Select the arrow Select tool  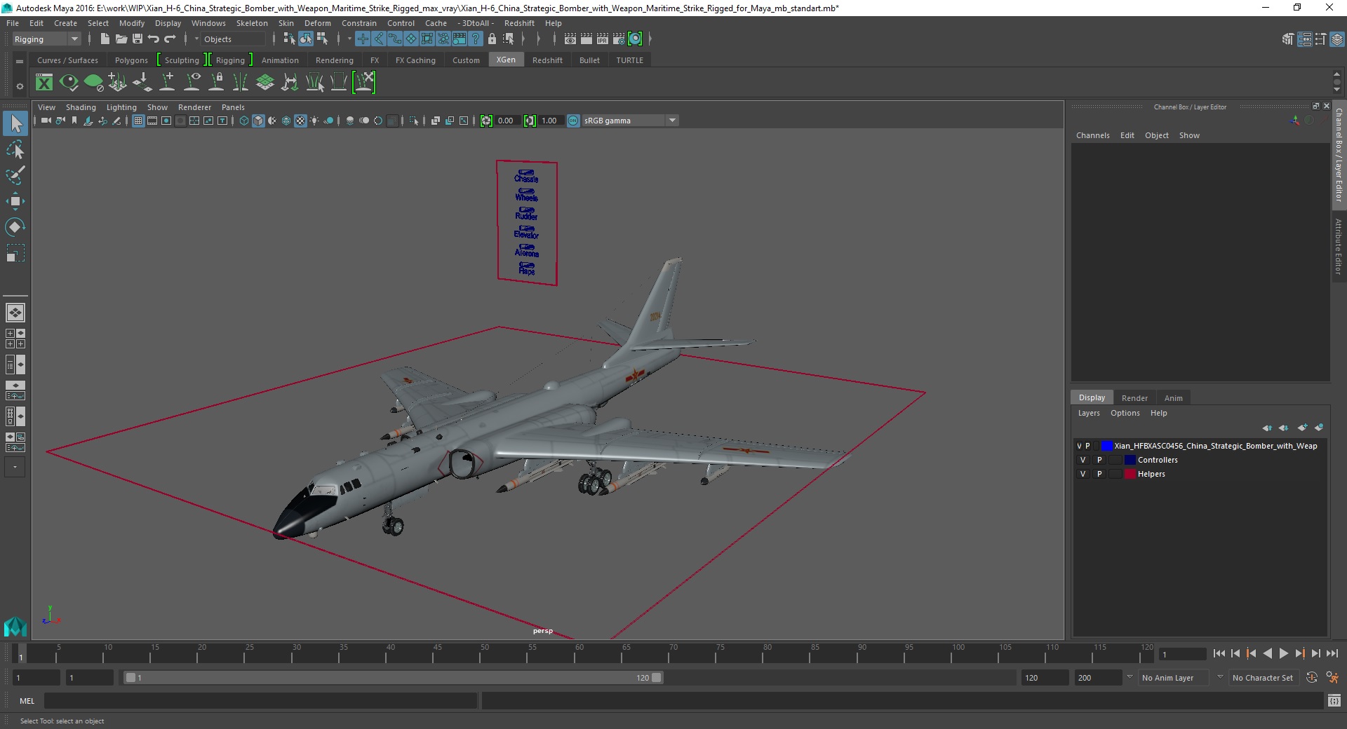pos(15,124)
